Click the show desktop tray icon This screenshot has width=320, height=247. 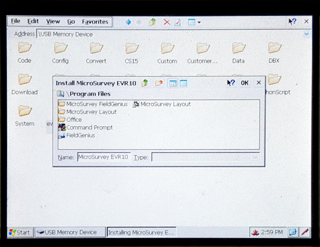[292, 232]
